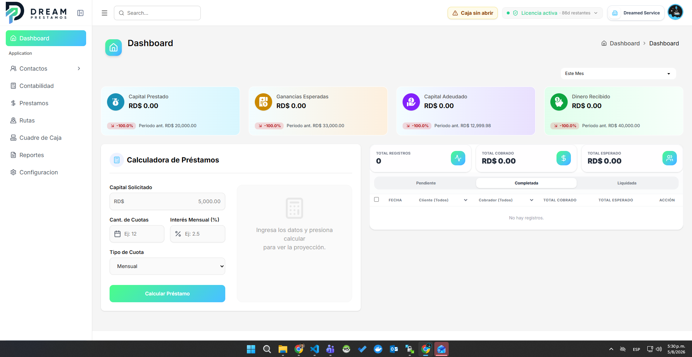This screenshot has height=357, width=692.
Task: Click the volume icon in system tray
Action: click(659, 349)
